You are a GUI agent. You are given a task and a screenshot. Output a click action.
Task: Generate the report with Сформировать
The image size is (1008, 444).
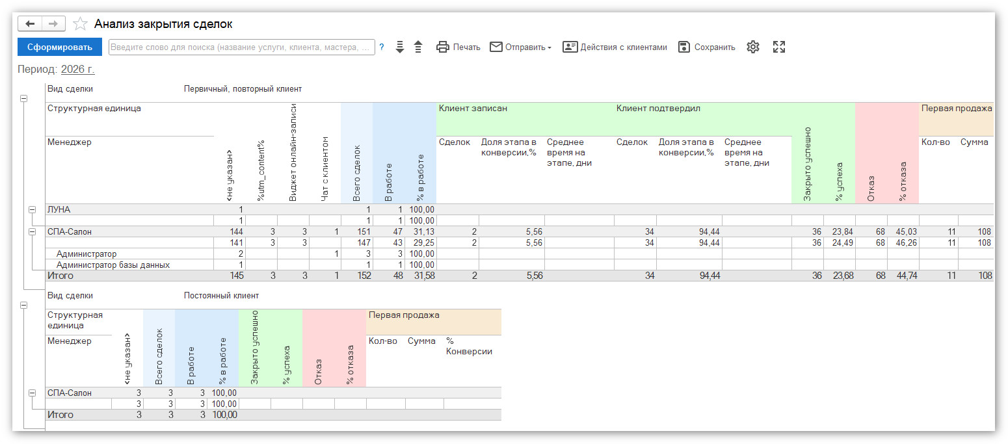pyautogui.click(x=60, y=47)
